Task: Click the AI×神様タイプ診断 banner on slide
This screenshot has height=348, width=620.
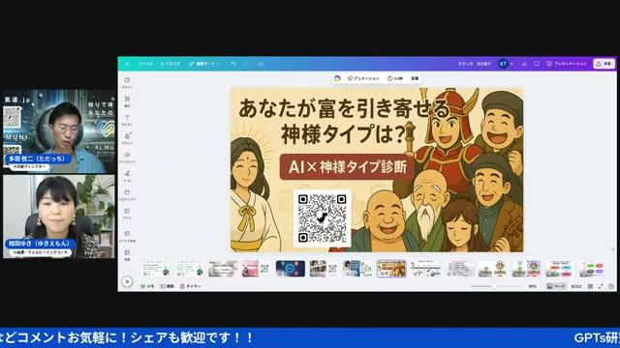Action: coord(348,167)
